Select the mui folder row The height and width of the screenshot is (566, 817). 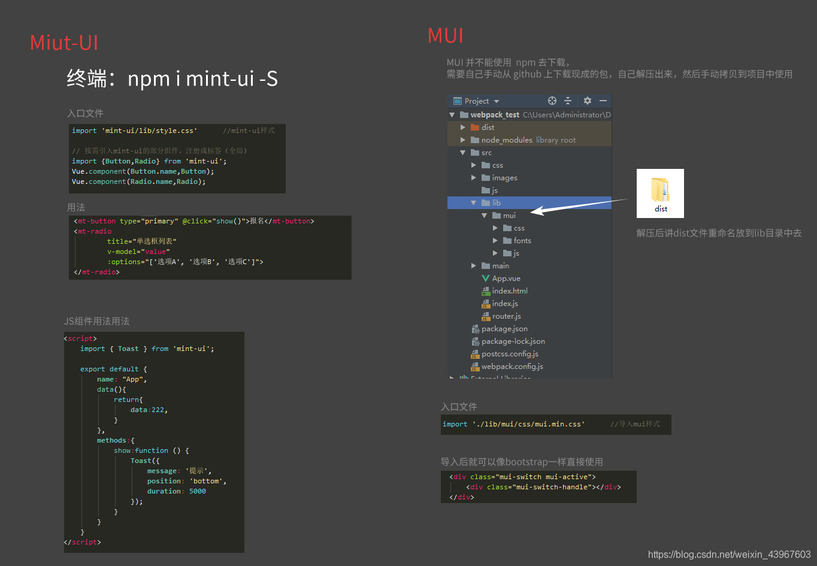pyautogui.click(x=529, y=215)
